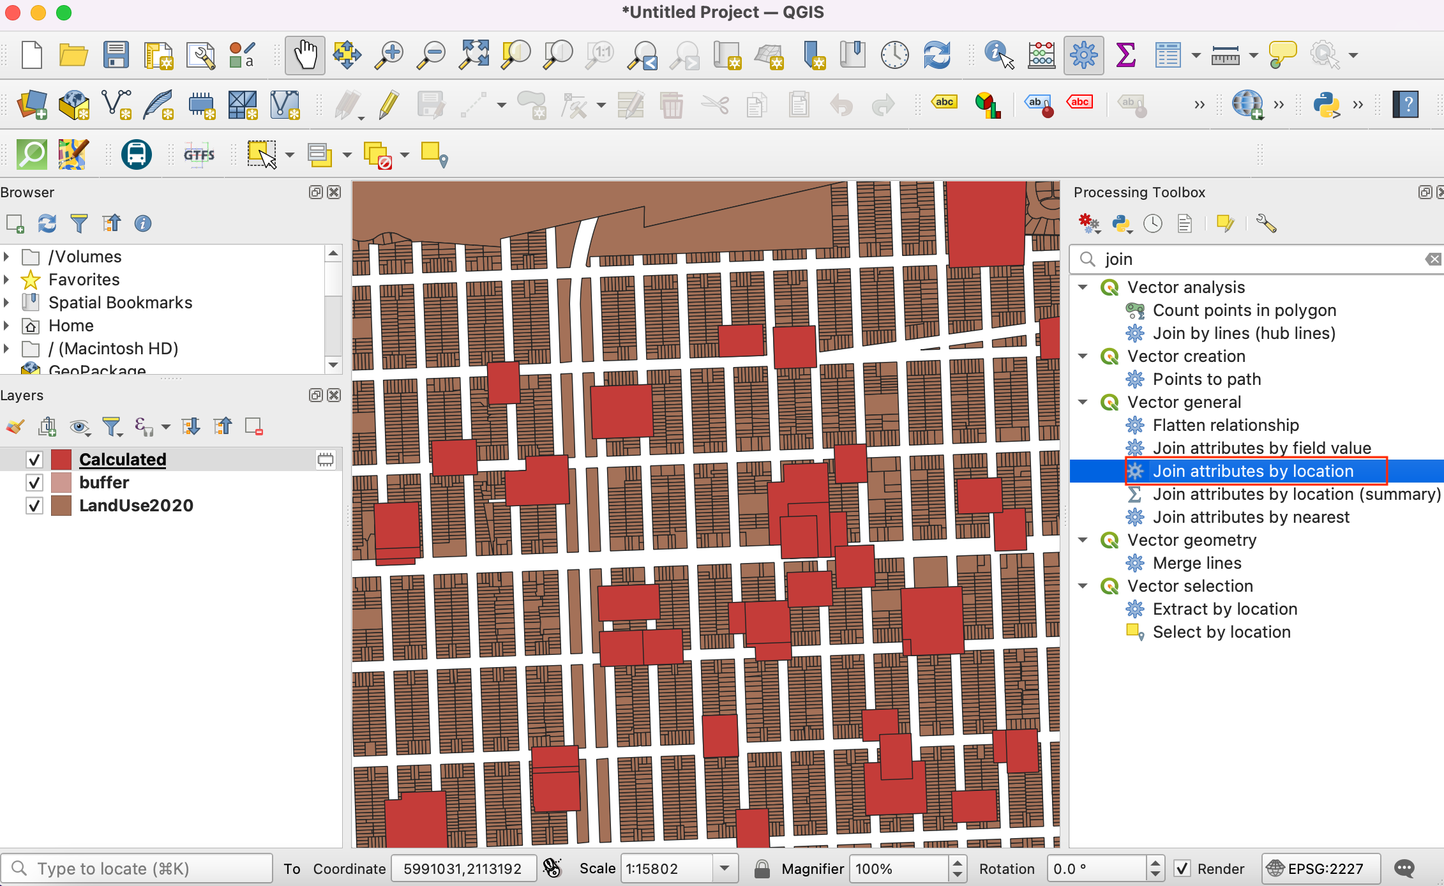Open the Python console icon
The image size is (1444, 886).
1326,104
